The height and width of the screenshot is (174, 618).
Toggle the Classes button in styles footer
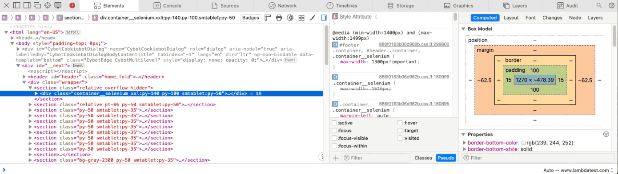[x=423, y=158]
